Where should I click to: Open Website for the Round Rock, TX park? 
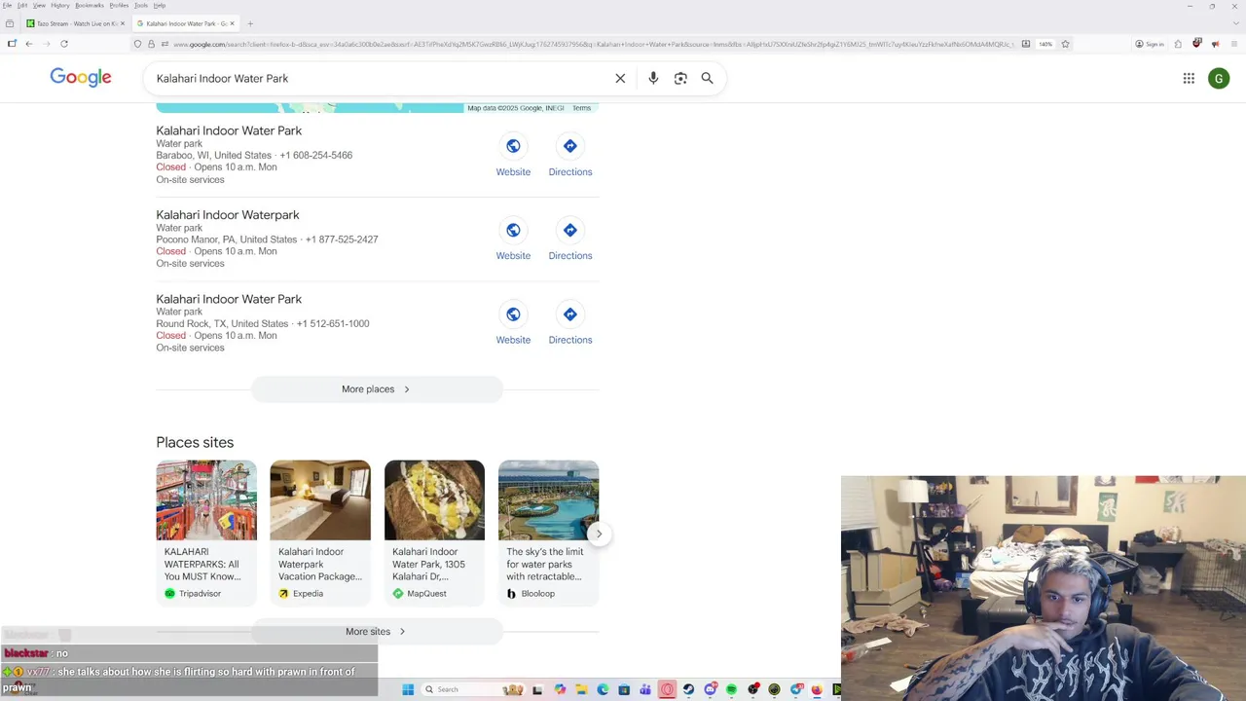click(x=513, y=324)
